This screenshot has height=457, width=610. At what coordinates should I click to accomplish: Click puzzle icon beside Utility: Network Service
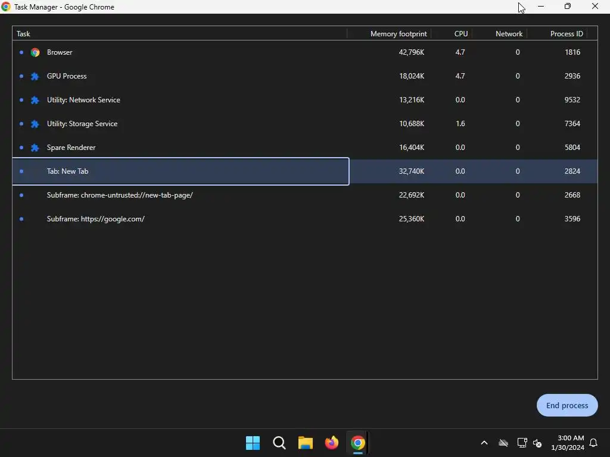click(x=35, y=100)
